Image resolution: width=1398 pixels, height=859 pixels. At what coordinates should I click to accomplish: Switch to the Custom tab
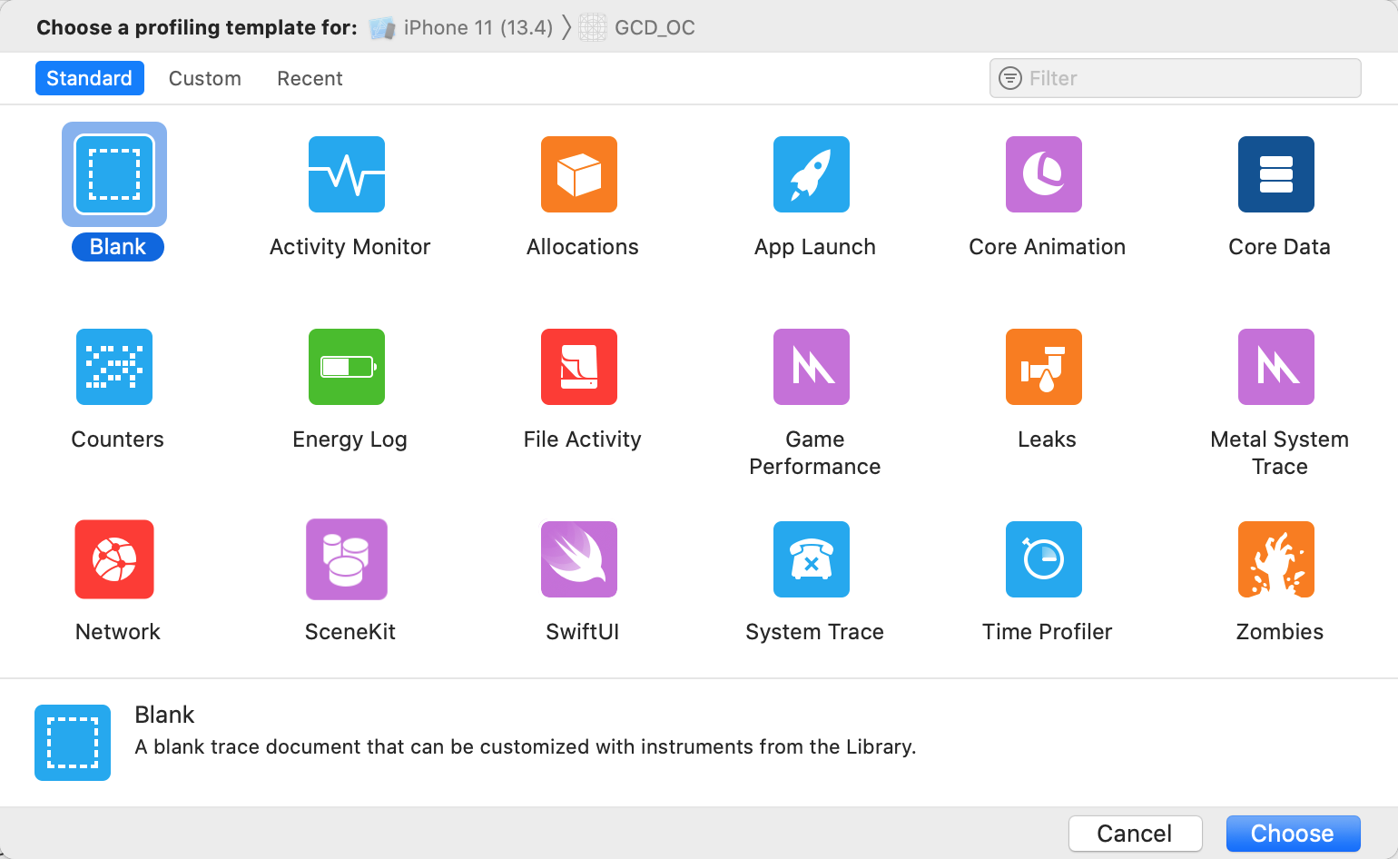pyautogui.click(x=205, y=78)
